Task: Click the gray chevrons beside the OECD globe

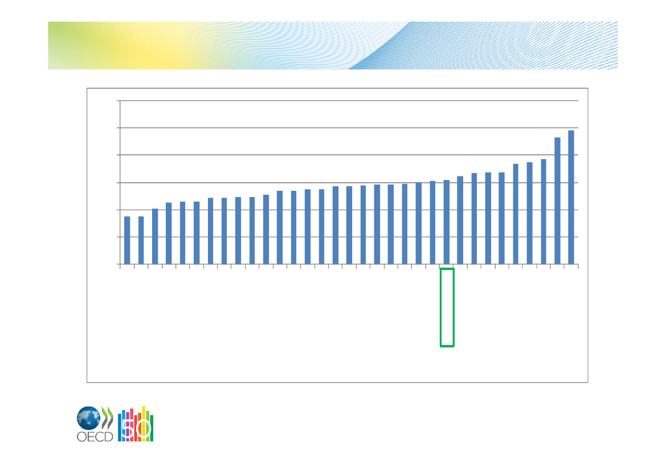Action: 108,418
